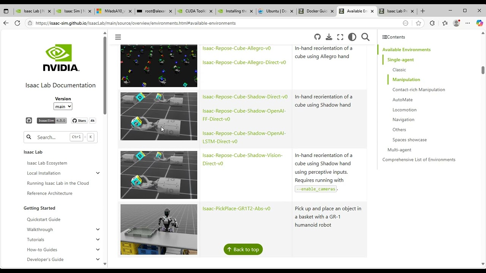486x273 pixels.
Task: Switch to the Ubuntu Docker tab
Action: click(x=276, y=11)
